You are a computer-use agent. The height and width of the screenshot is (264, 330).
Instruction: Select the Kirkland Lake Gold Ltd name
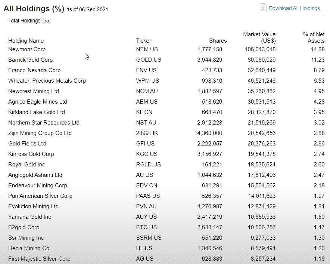pos(37,112)
